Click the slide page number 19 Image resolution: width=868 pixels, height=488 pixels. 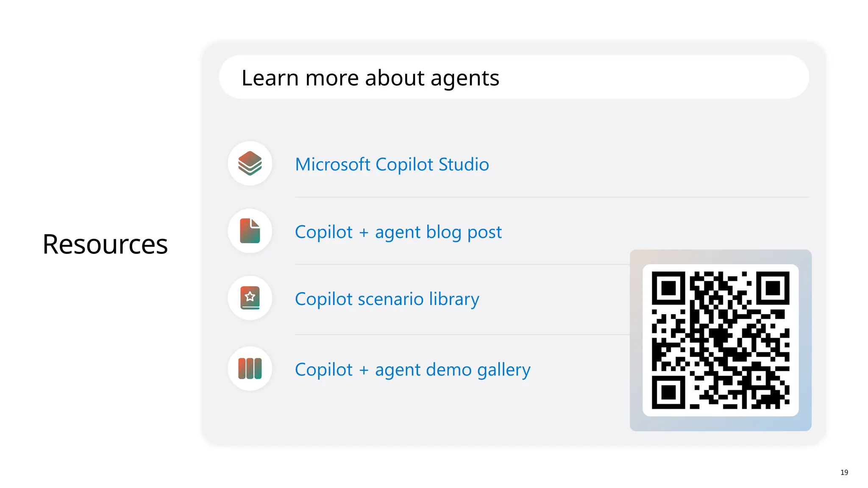(844, 472)
